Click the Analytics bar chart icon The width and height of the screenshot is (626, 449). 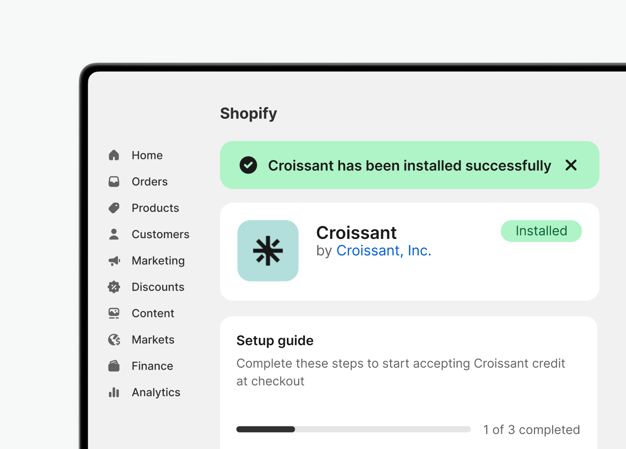114,392
